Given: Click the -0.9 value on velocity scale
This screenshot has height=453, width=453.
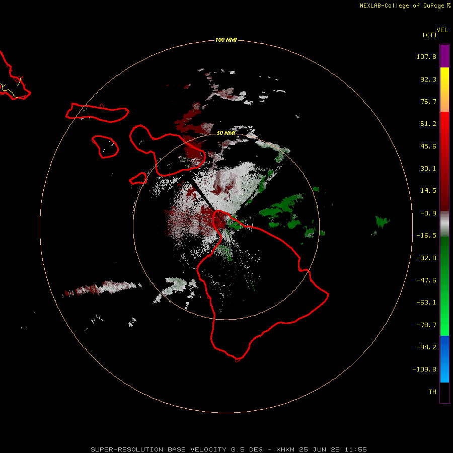Looking at the screenshot, I should coord(428,213).
